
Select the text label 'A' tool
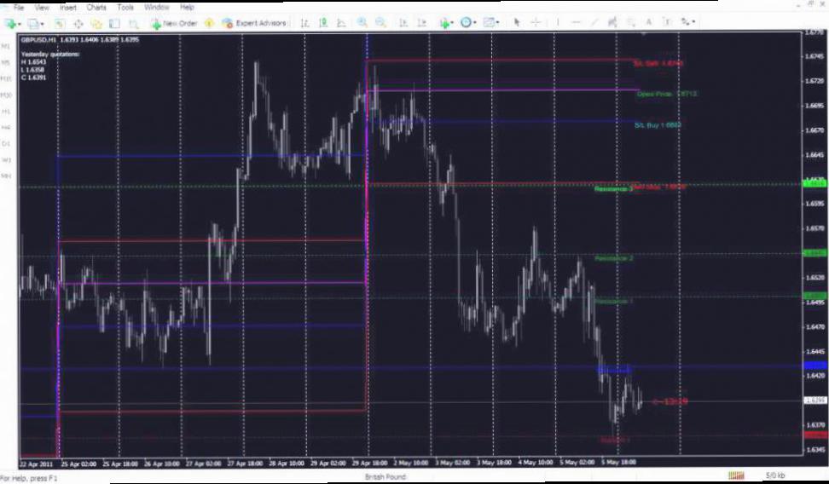649,23
